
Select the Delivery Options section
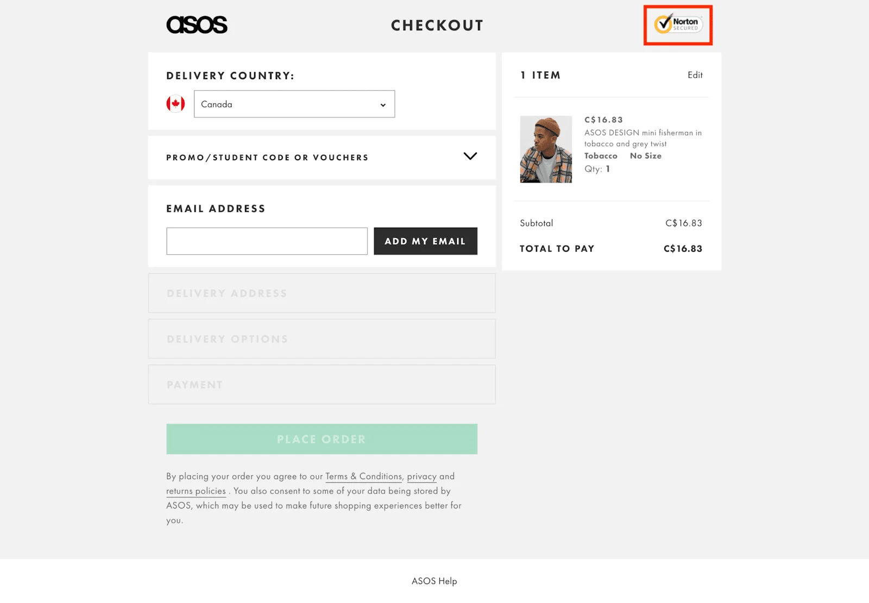tap(322, 338)
